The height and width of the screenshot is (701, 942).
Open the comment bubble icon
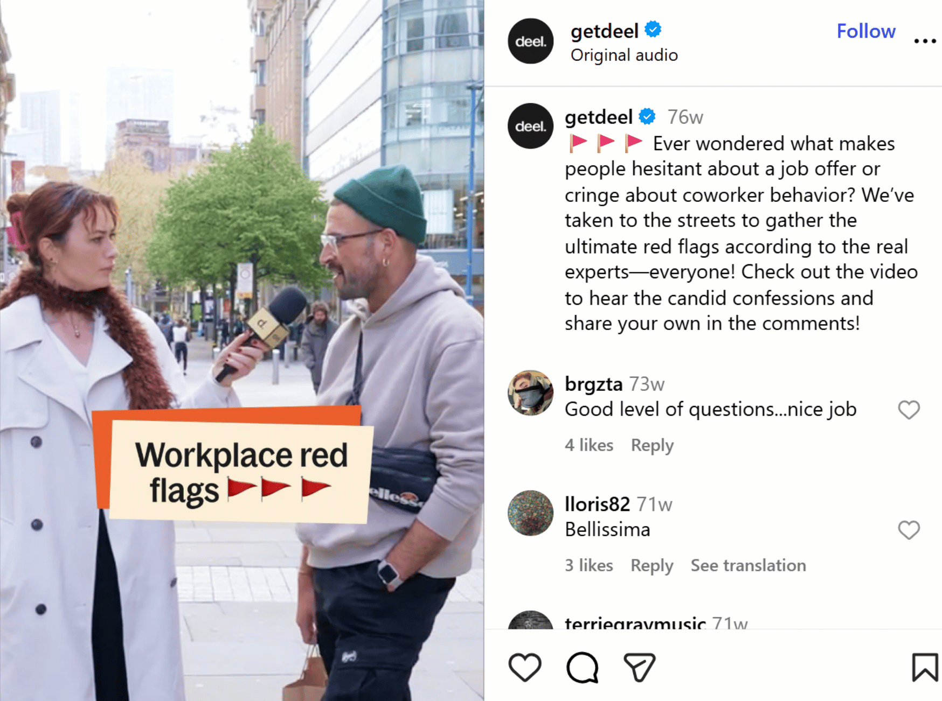pos(582,668)
